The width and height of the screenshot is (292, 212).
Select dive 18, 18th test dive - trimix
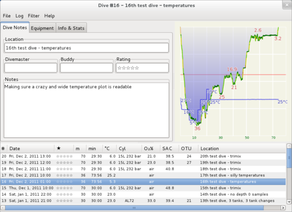[143, 169]
